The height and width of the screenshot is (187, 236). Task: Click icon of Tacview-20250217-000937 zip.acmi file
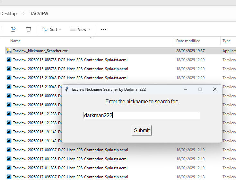point(9,150)
